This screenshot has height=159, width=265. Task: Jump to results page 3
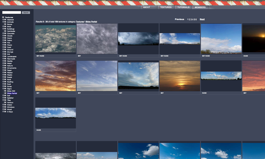[191, 19]
